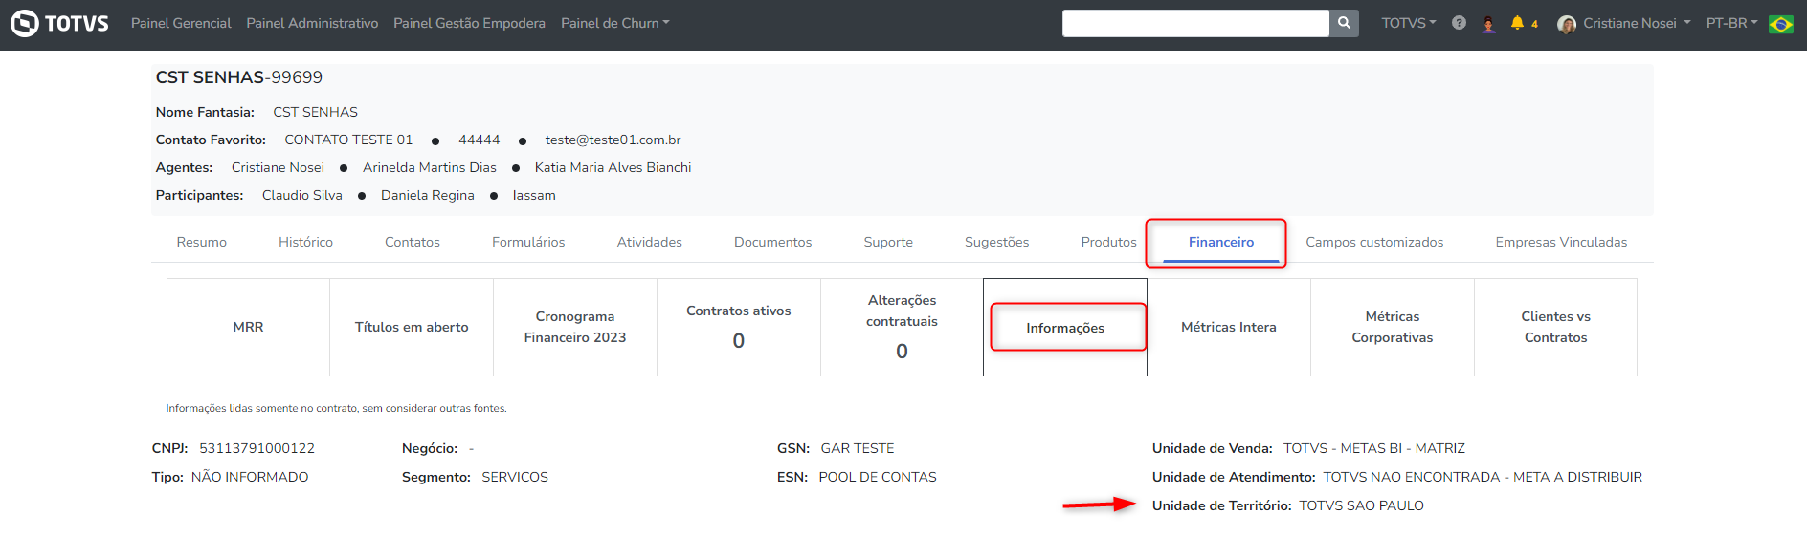Open the Histórico tab
Image resolution: width=1807 pixels, height=537 pixels.
pos(305,242)
